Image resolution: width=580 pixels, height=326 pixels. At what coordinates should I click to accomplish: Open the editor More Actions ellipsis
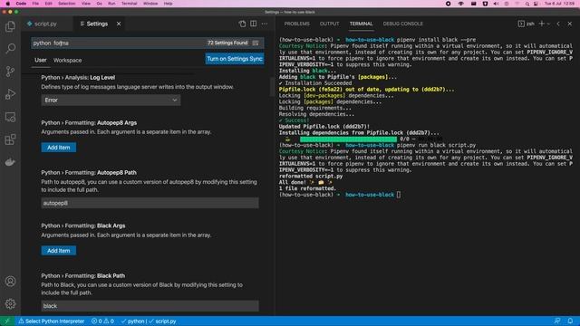click(265, 24)
